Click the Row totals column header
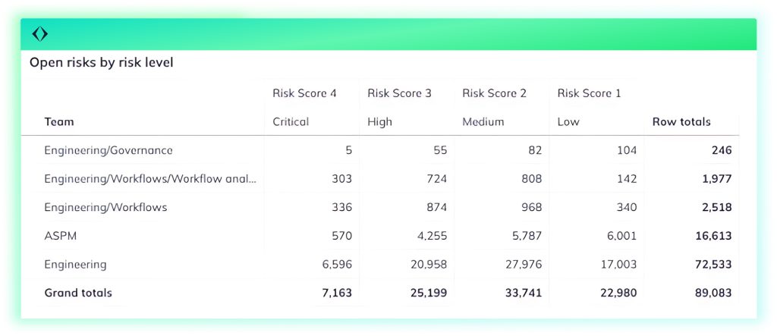 tap(681, 121)
